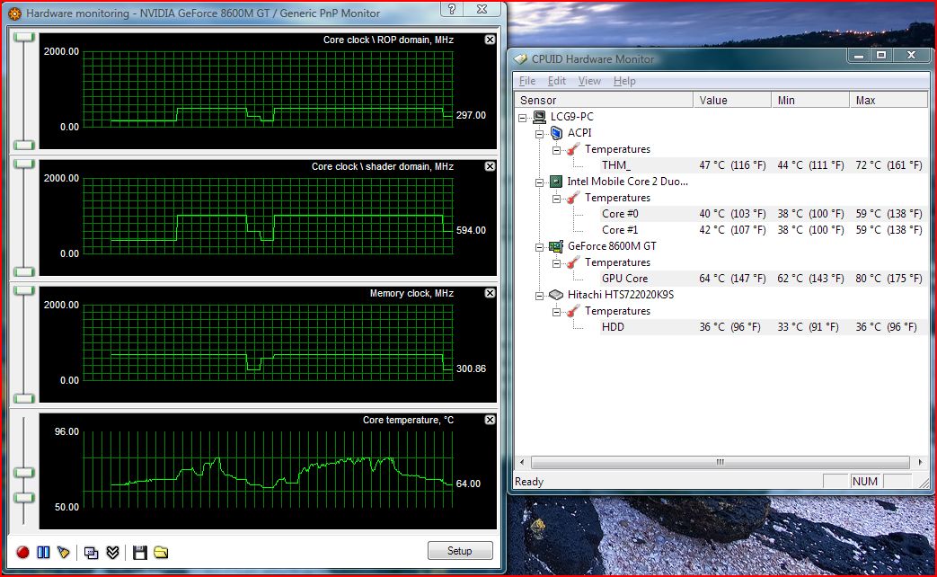Click the NUM status bar indicator
Viewport: 937px width, 577px height.
(x=865, y=482)
